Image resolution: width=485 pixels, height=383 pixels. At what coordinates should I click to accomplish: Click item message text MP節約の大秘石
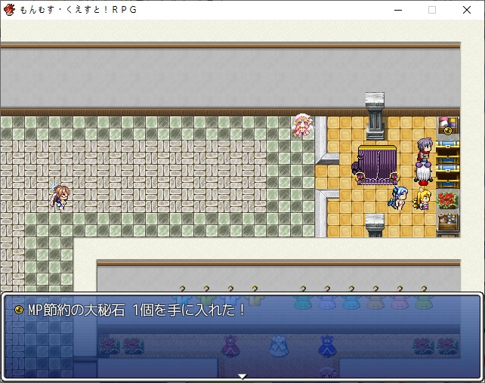tap(76, 310)
